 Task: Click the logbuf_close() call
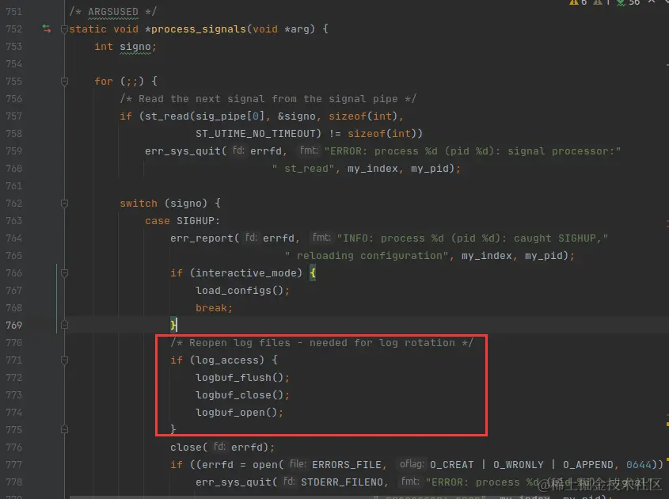click(239, 395)
